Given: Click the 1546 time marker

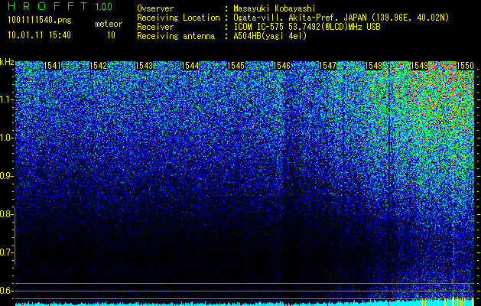Looking at the screenshot, I should pyautogui.click(x=281, y=66).
